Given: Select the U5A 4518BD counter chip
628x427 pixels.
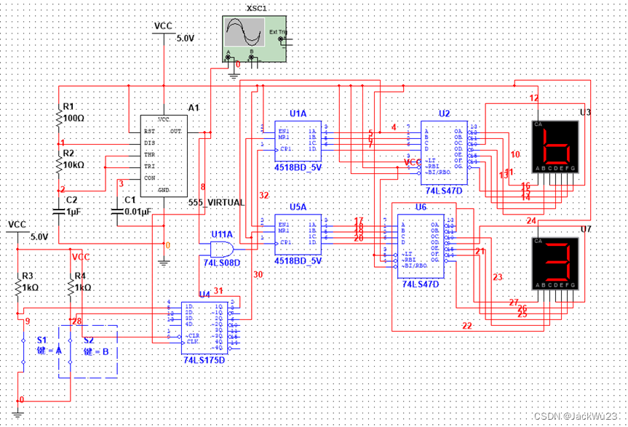Looking at the screenshot, I should [x=298, y=234].
